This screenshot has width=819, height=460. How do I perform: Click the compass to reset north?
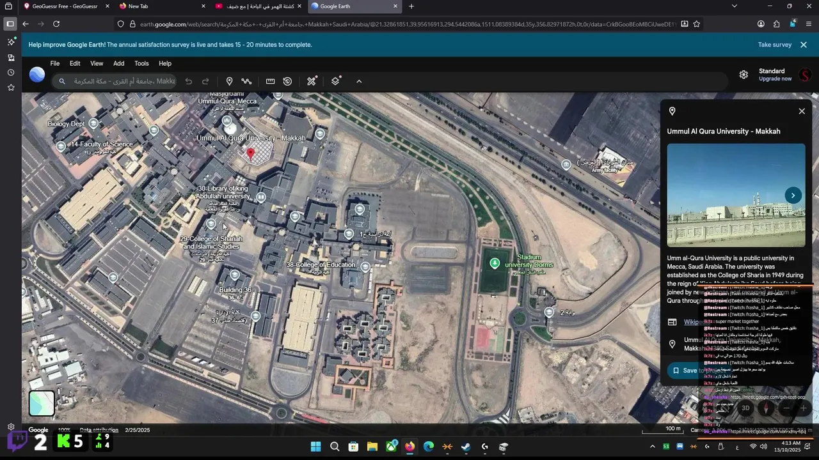767,408
